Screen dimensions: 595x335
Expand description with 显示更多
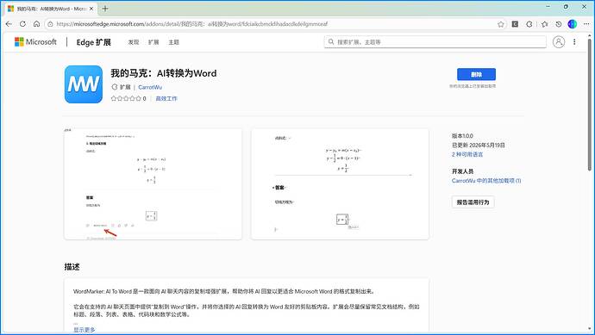pyautogui.click(x=85, y=330)
